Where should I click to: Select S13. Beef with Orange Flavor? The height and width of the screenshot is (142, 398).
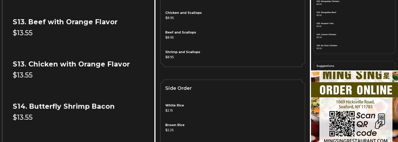65,22
